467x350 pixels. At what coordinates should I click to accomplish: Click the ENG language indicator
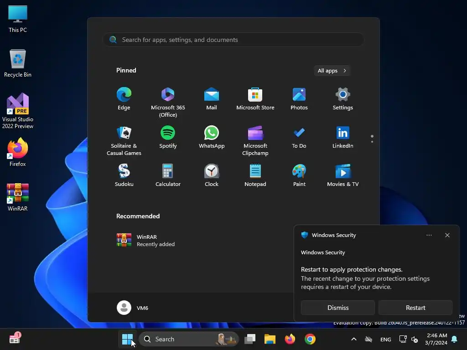[385, 339]
